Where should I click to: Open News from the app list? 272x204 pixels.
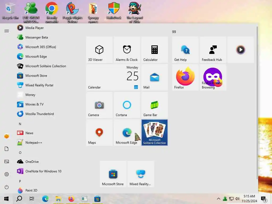pos(49,133)
